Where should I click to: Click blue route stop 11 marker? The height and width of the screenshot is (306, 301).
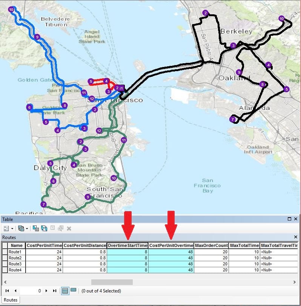[x=84, y=93]
